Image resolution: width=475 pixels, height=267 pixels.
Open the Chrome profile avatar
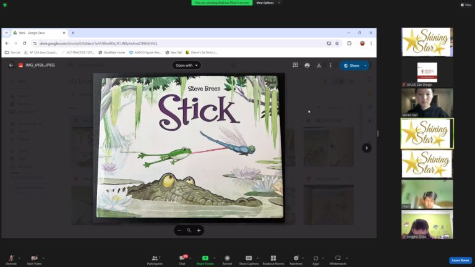pos(362,43)
